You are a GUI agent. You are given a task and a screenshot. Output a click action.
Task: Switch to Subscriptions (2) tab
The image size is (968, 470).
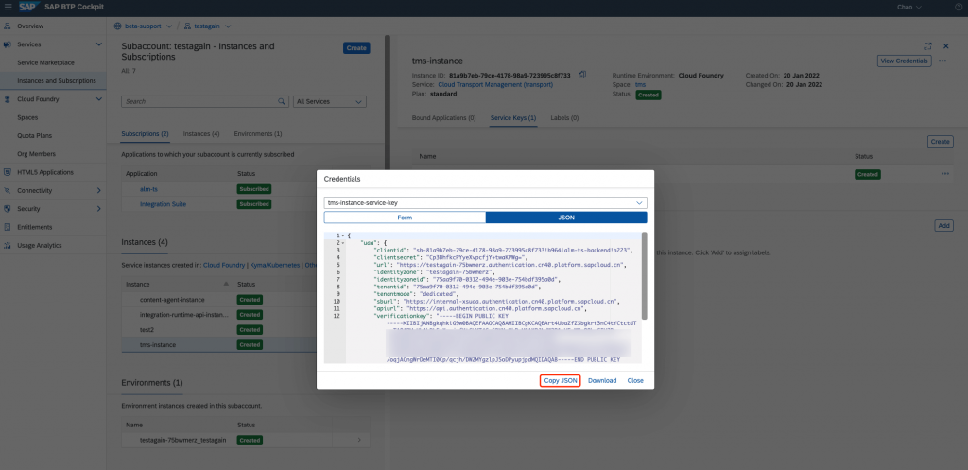[x=145, y=134]
